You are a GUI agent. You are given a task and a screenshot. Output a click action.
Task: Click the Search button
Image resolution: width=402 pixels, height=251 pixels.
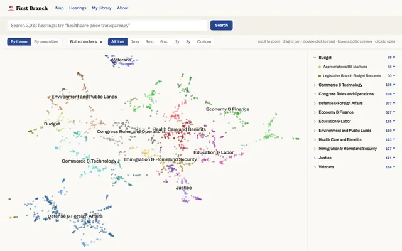click(x=222, y=25)
